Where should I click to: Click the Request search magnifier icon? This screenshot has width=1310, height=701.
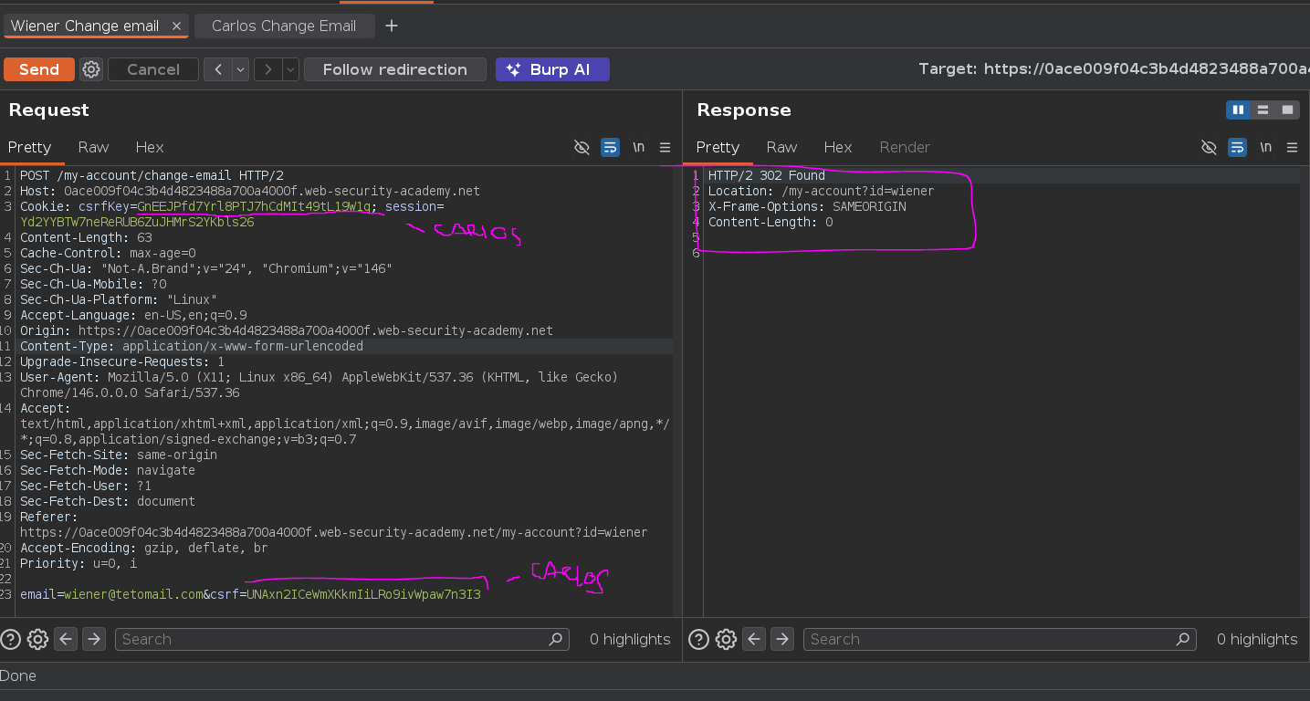click(555, 639)
